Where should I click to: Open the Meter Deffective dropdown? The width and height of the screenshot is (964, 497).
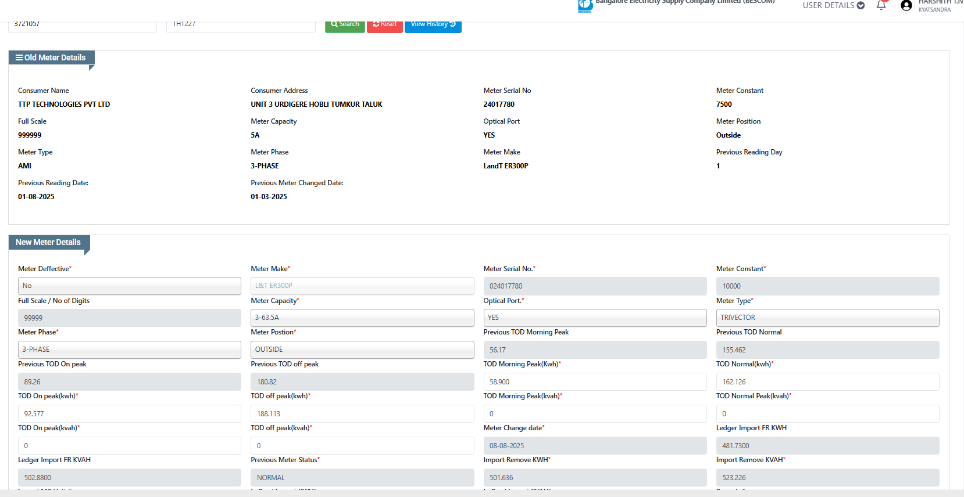(129, 286)
